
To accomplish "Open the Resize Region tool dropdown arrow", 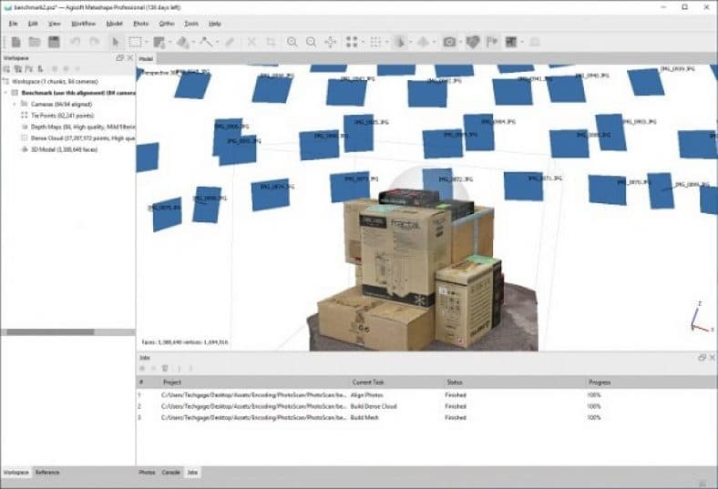I will point(169,42).
